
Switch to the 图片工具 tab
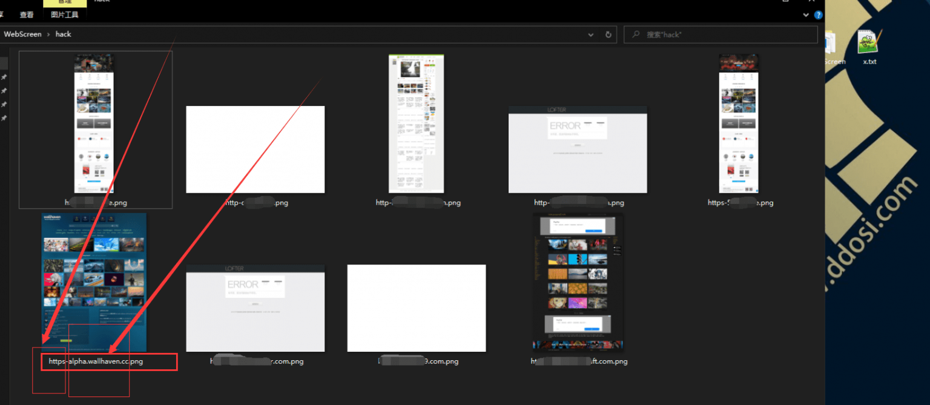(x=64, y=15)
